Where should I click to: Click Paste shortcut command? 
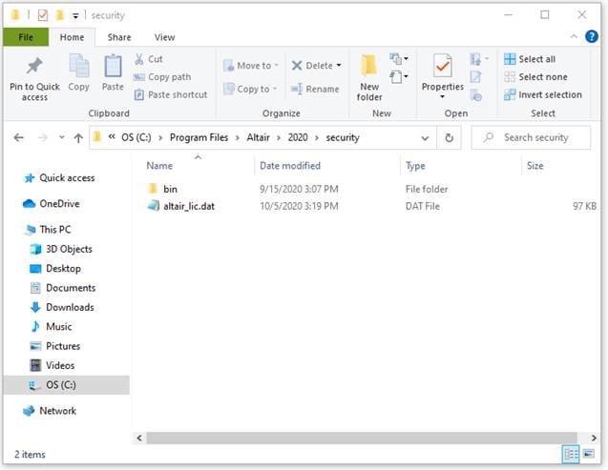171,94
